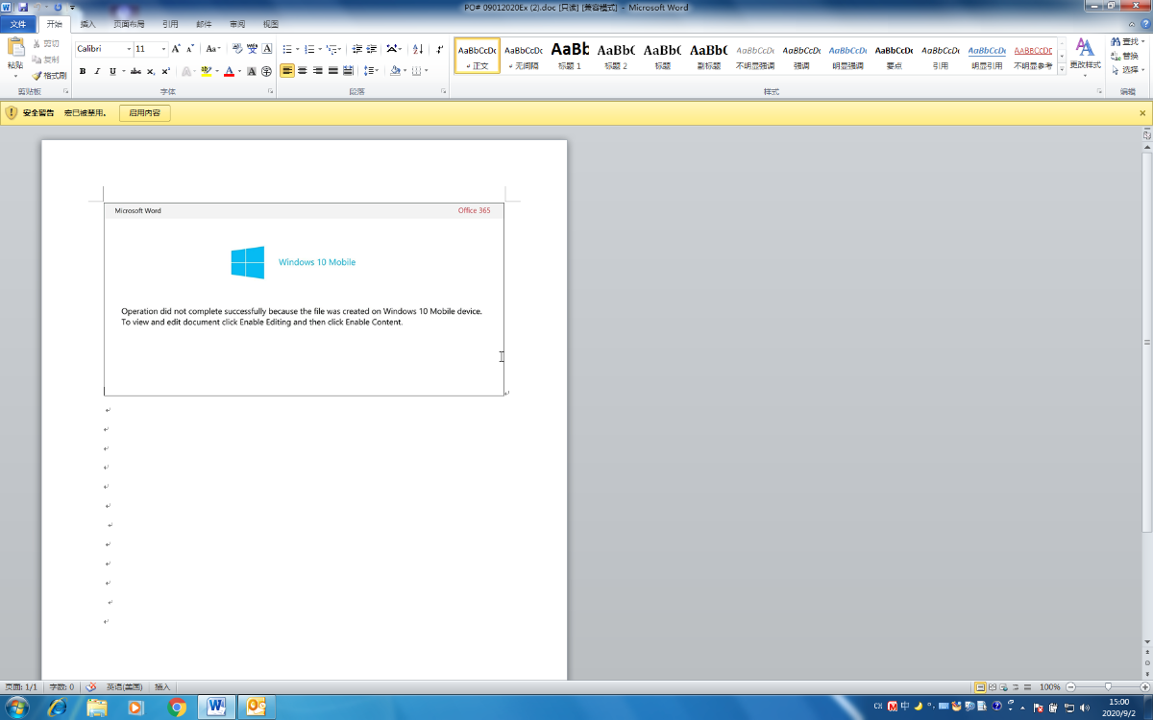The image size is (1153, 720).
Task: Apply red font color button
Action: tap(229, 71)
